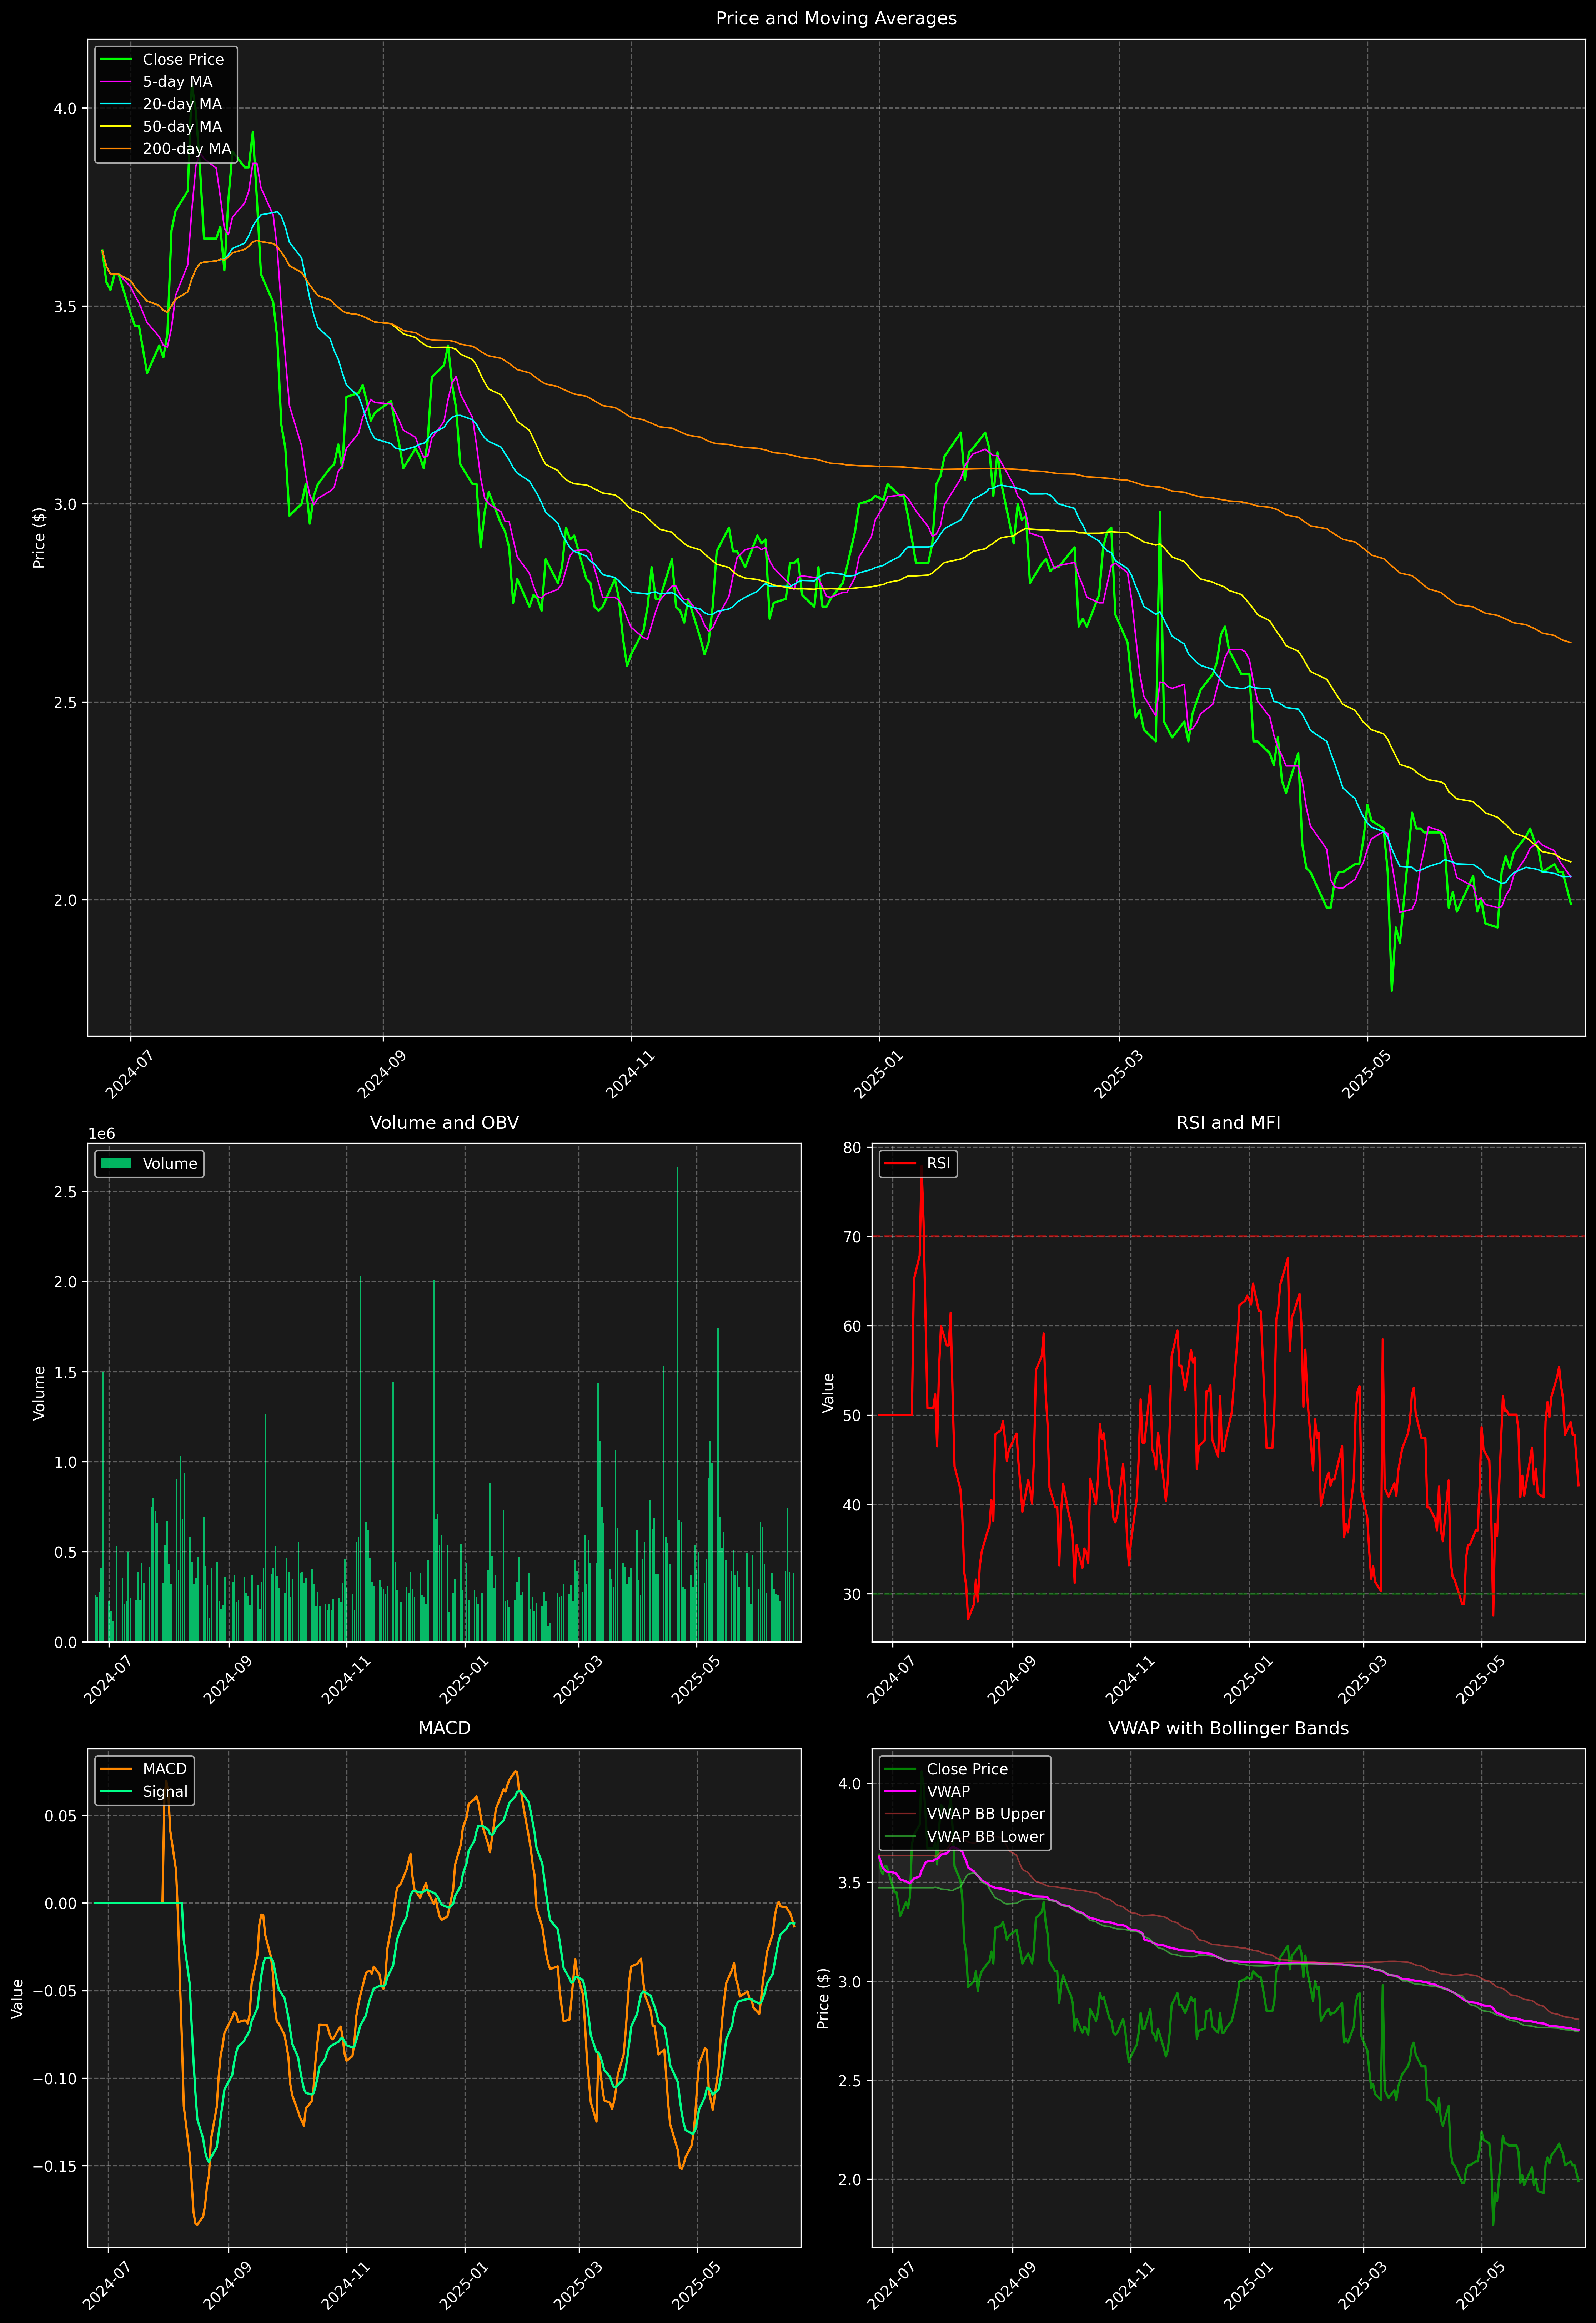
Task: Click the 30 tick on RSI chart axis
Action: [852, 1594]
